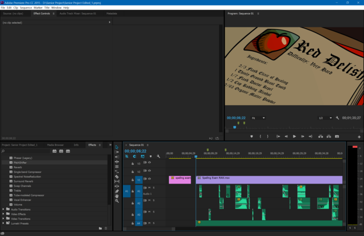Viewport: 364px width, 236px height.
Task: Select the Slide tool
Action: point(117,186)
